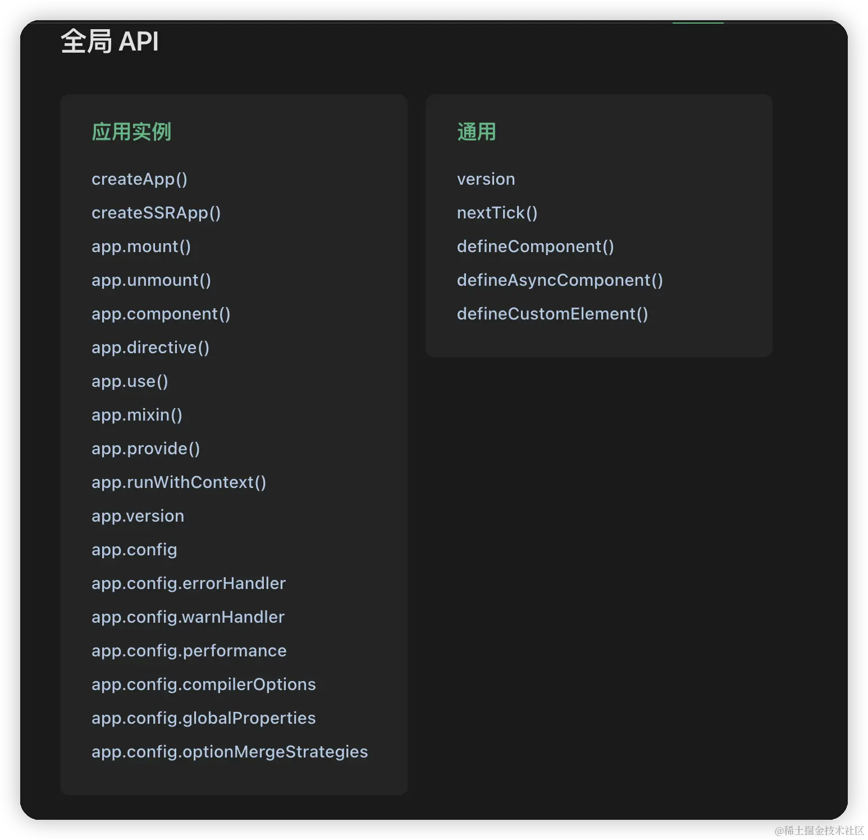This screenshot has height=840, width=868.
Task: Click app.config.errorHandler link
Action: click(x=189, y=583)
